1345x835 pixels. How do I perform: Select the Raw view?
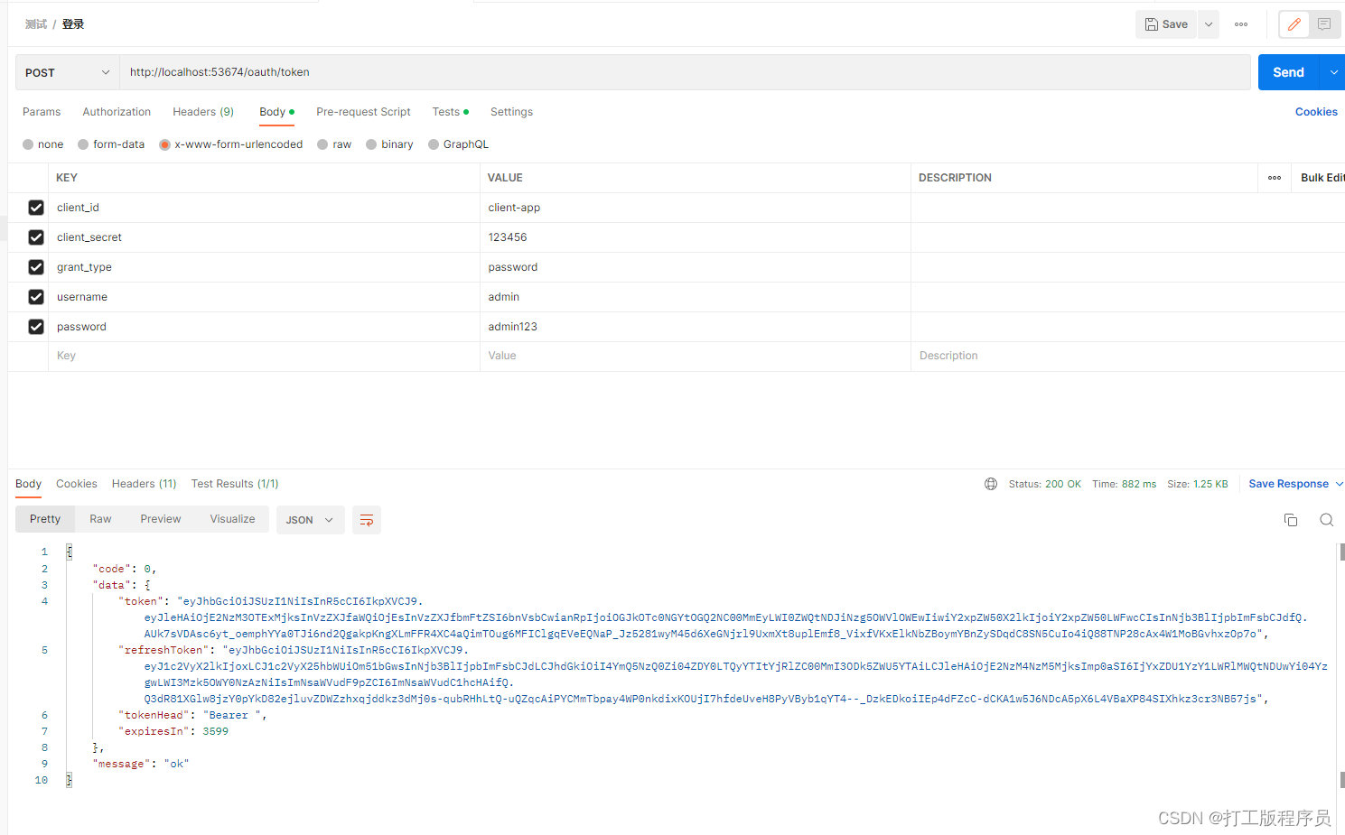(x=100, y=519)
